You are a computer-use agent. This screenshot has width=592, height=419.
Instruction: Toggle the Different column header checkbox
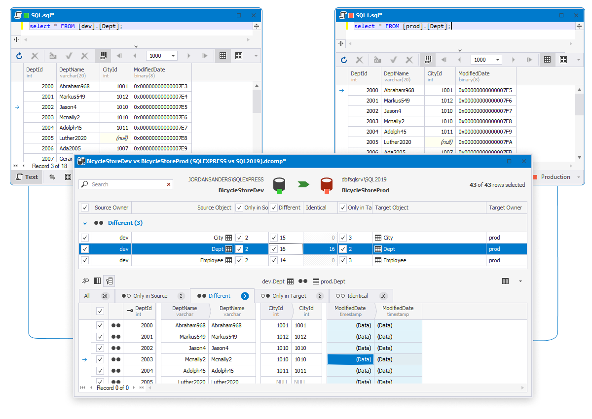click(274, 208)
